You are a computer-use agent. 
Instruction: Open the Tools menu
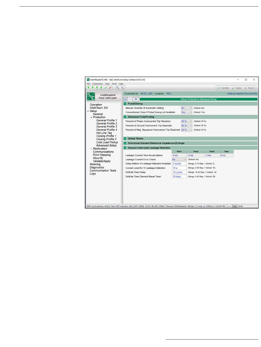114,84
